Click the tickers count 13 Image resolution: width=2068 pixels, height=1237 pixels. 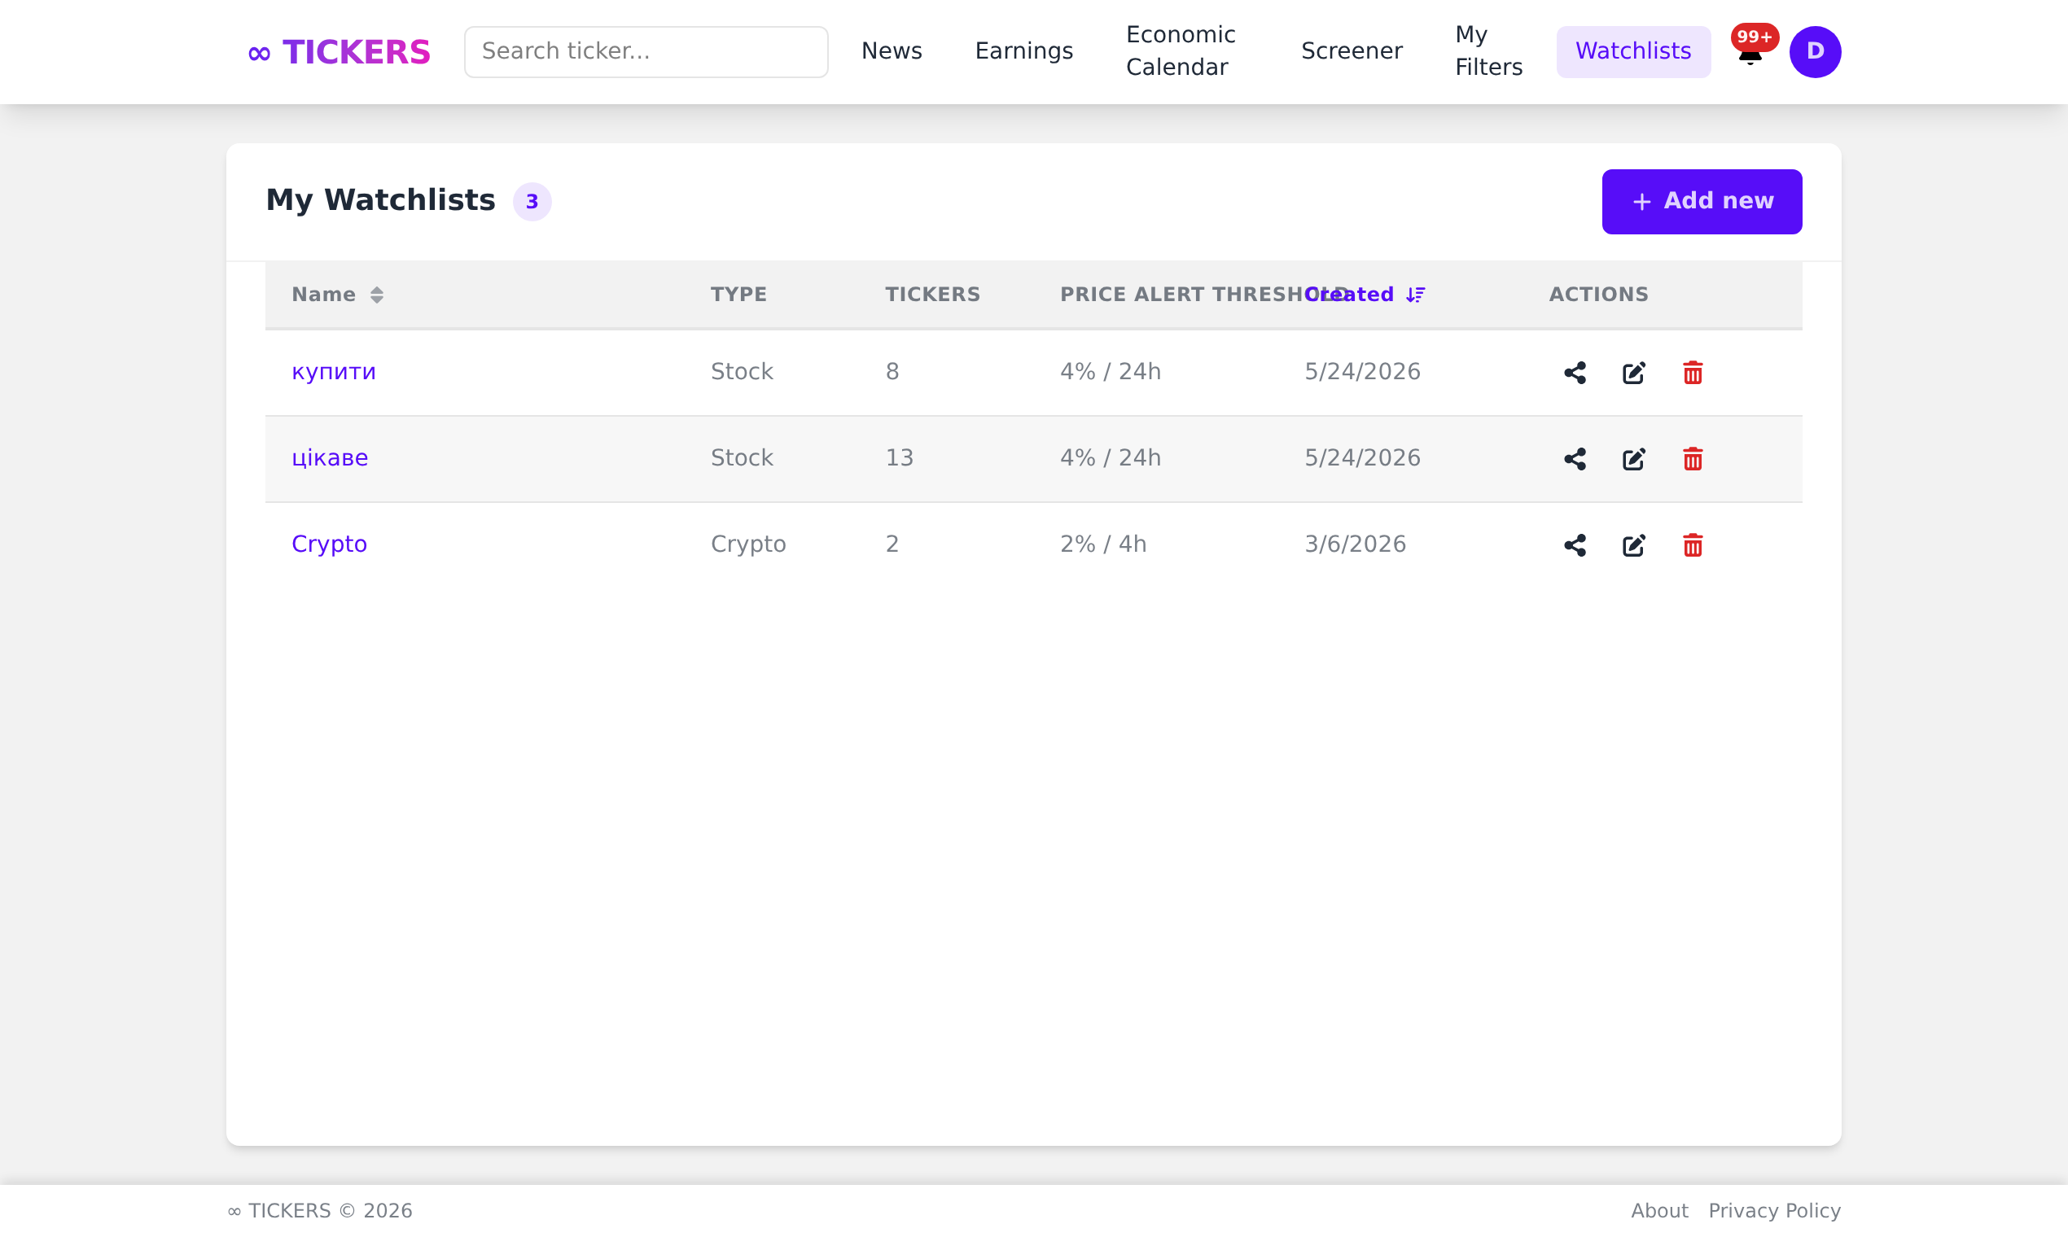899,457
